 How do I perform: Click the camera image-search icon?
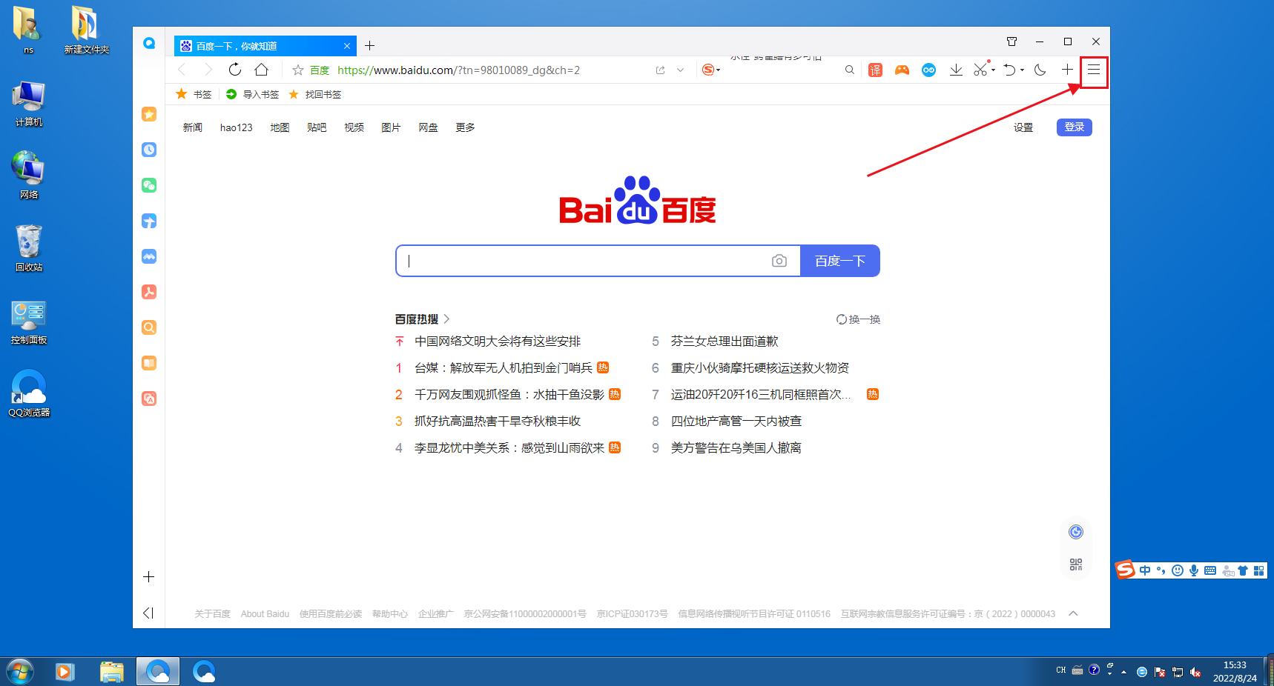coord(779,261)
